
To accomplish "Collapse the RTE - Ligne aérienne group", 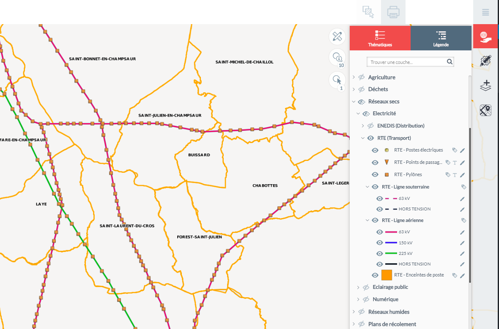I will pos(367,220).
